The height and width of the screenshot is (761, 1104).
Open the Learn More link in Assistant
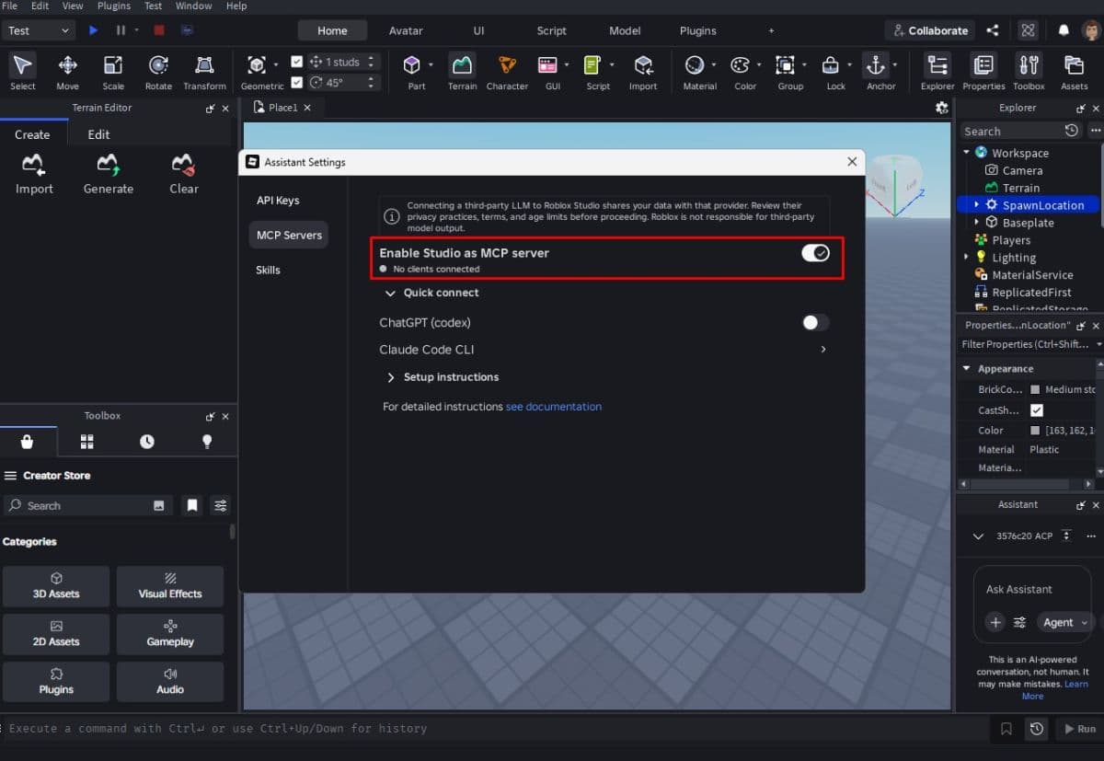coord(1054,690)
